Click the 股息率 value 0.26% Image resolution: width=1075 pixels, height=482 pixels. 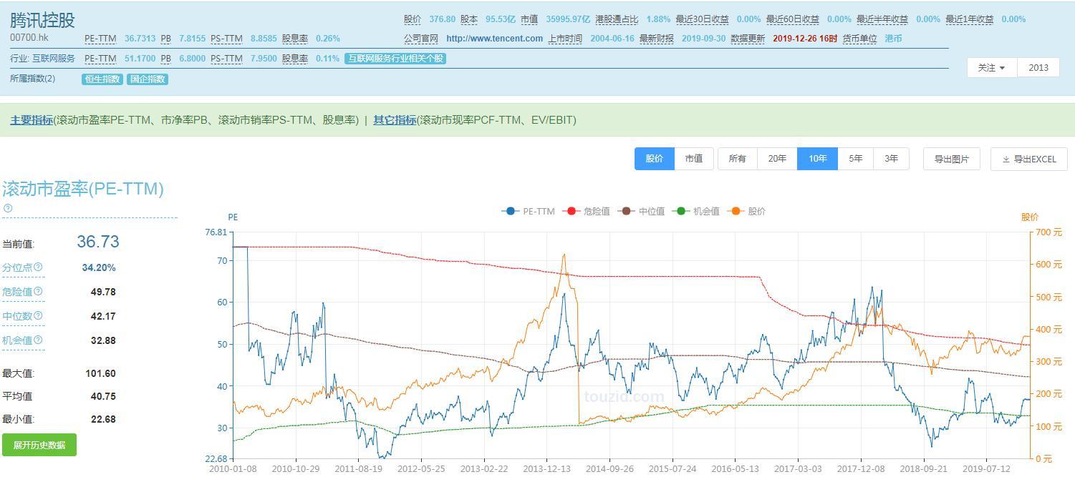328,39
